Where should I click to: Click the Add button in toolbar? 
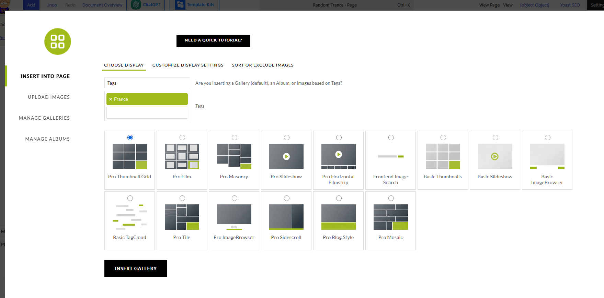31,5
